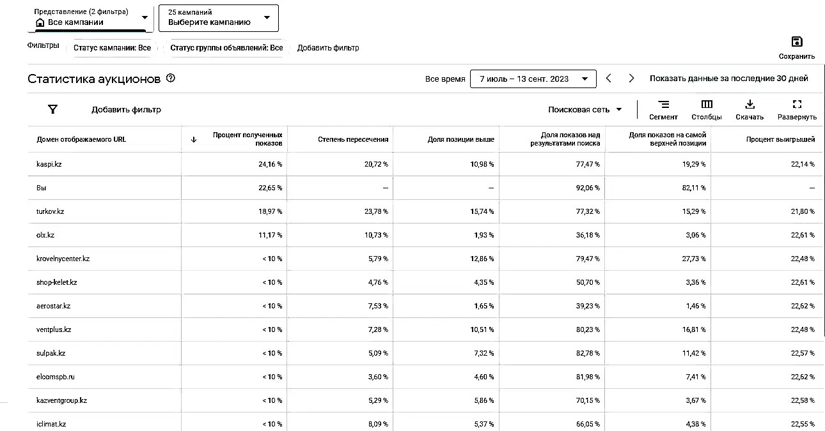Click Показать данные за последние 30 дней
825x431 pixels.
[728, 79]
